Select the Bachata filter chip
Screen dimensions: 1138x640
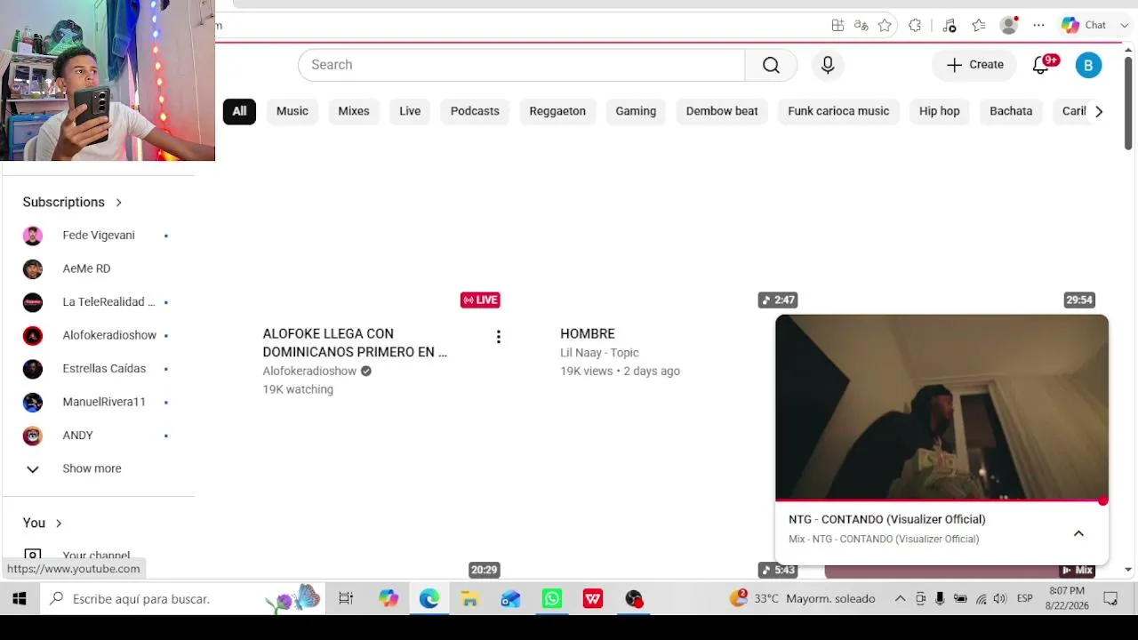[x=1011, y=111]
